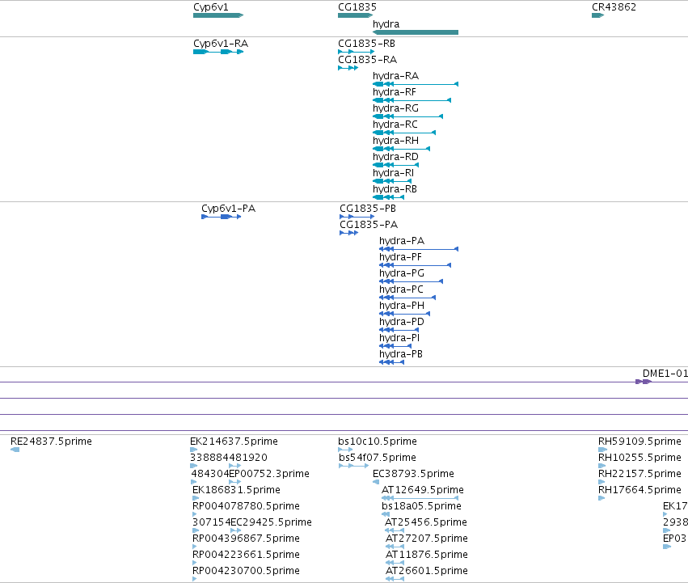Select the RE24837.5prime EST

coord(15,450)
